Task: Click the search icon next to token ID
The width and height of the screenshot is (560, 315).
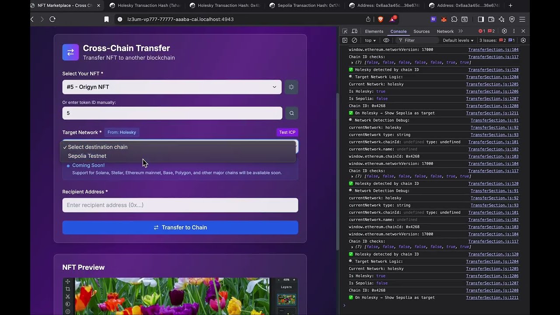Action: pyautogui.click(x=291, y=113)
